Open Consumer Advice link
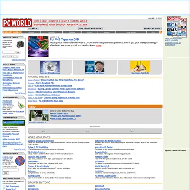 (x=103, y=189)
